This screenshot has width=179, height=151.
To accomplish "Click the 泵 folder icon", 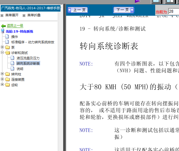I will pos(7,47).
